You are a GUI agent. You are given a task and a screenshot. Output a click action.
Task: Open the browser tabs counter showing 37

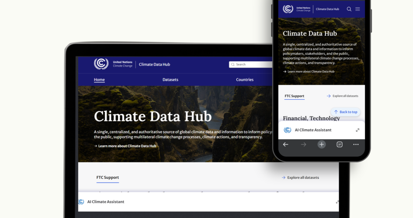[340, 144]
